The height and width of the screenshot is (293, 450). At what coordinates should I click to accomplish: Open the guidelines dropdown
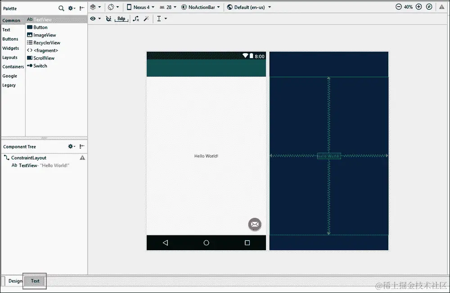click(x=162, y=18)
